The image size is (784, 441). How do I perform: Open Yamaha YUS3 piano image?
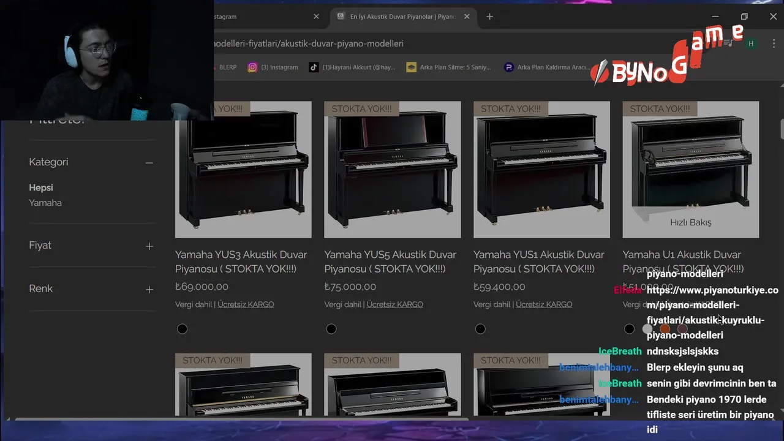(243, 170)
